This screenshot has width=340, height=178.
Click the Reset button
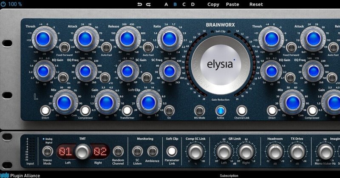(x=256, y=4)
